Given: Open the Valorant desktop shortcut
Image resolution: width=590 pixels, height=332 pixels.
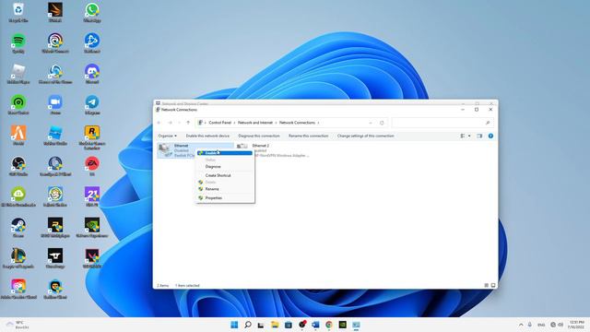Looking at the screenshot, I should click(92, 258).
